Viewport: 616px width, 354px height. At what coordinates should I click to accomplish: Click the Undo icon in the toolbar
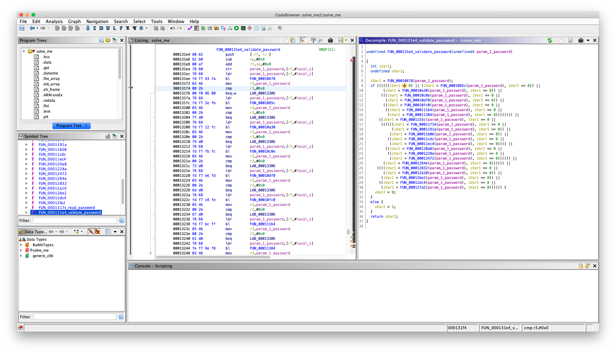(172, 28)
